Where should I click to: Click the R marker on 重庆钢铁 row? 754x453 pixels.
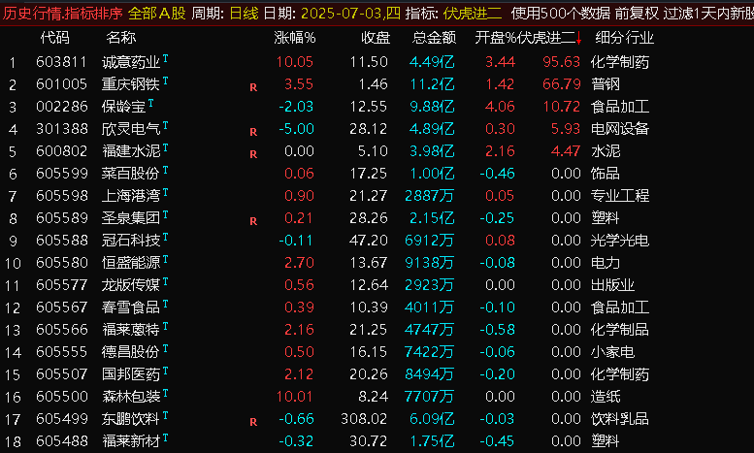[x=253, y=86]
